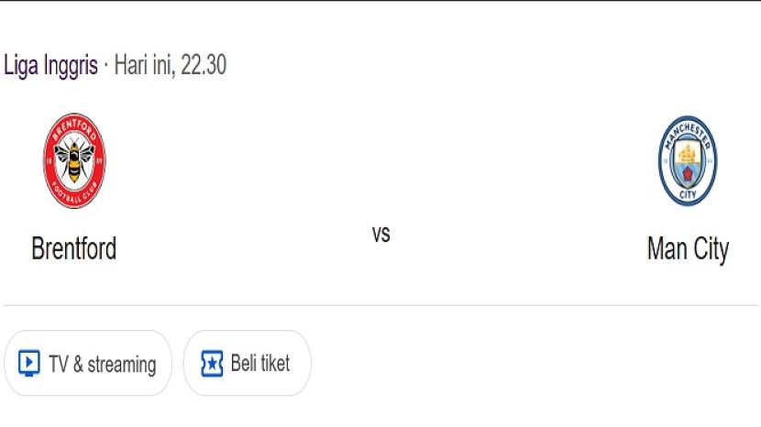Click the empty space below 'vs'

tap(380, 275)
